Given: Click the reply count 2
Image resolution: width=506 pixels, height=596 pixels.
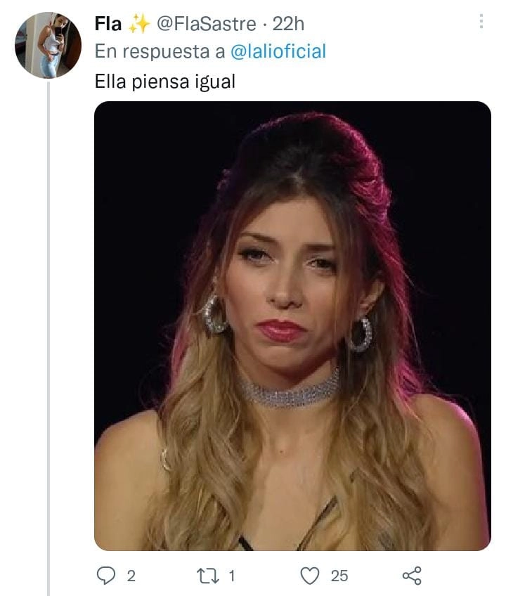Looking at the screenshot, I should point(131,576).
